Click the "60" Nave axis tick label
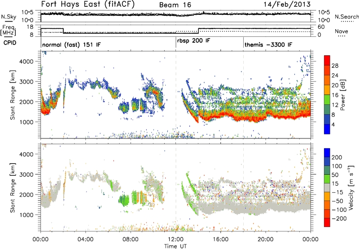 [321, 27]
